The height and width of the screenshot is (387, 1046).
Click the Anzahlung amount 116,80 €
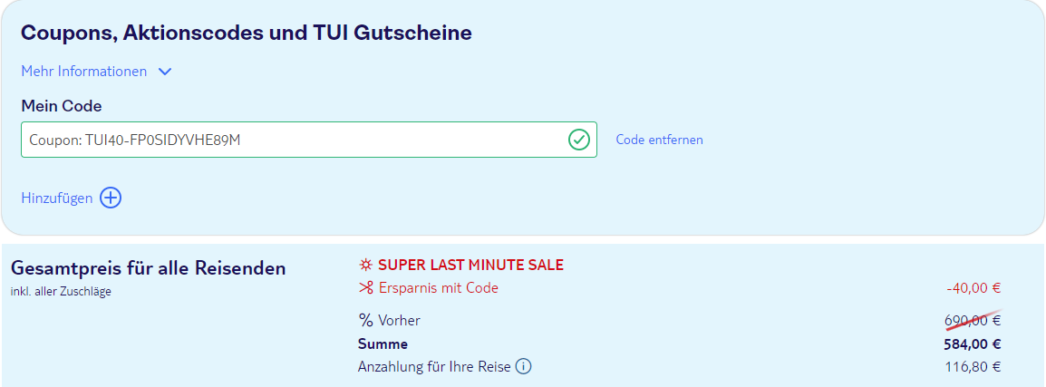tap(973, 367)
